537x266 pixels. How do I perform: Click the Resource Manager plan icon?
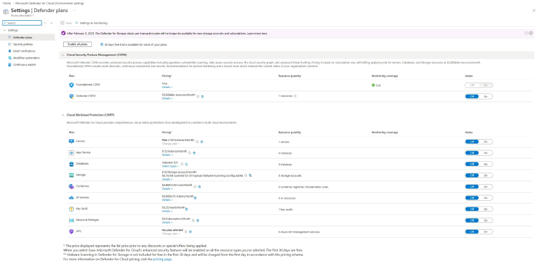pos(71,220)
